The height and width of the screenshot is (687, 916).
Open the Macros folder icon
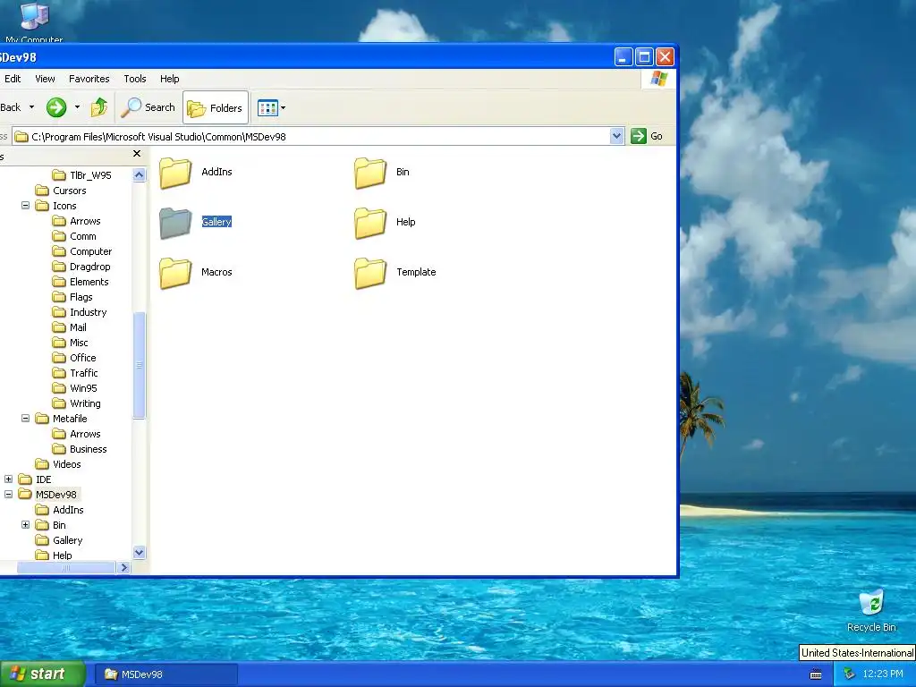click(x=175, y=273)
